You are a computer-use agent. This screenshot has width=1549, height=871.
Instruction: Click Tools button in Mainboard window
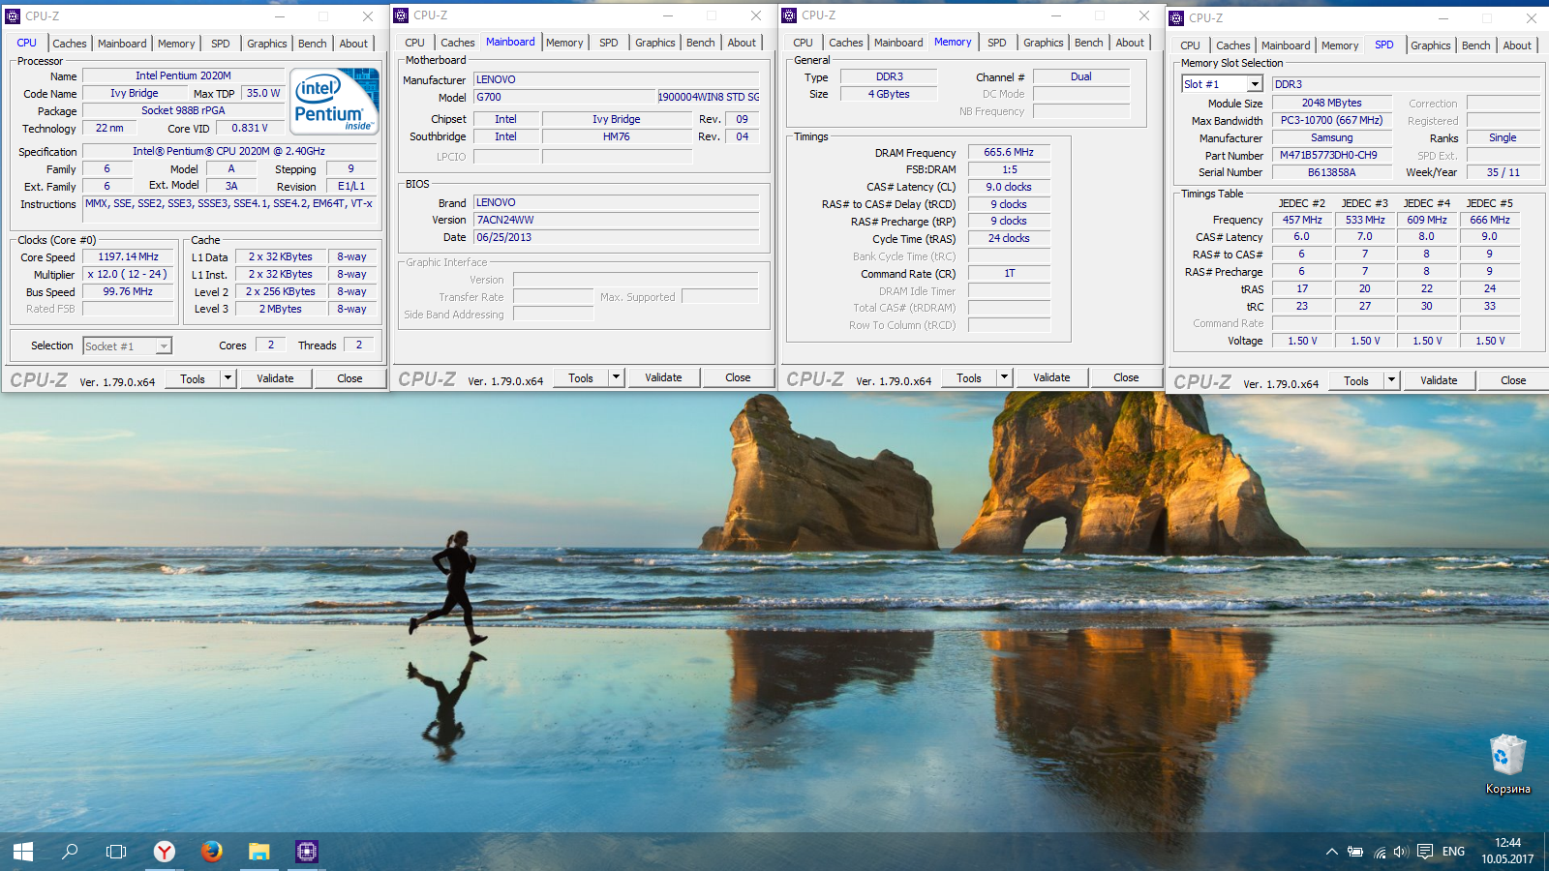tap(581, 377)
